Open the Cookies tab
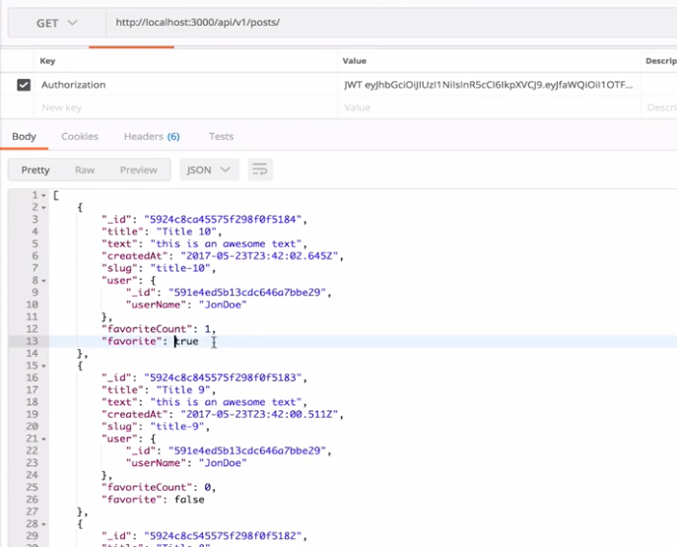 coord(80,137)
